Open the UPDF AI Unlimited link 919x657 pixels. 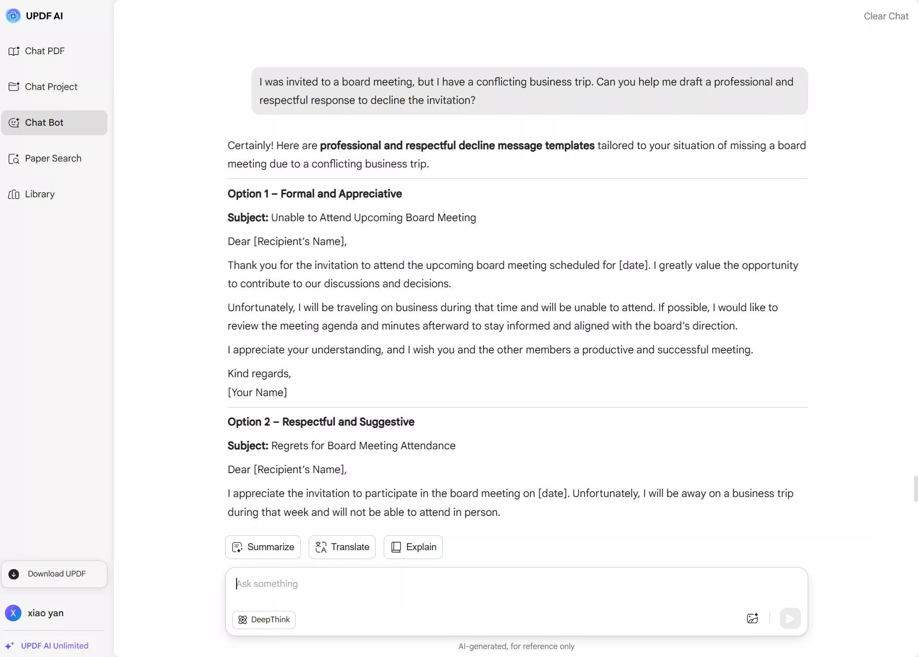click(55, 646)
